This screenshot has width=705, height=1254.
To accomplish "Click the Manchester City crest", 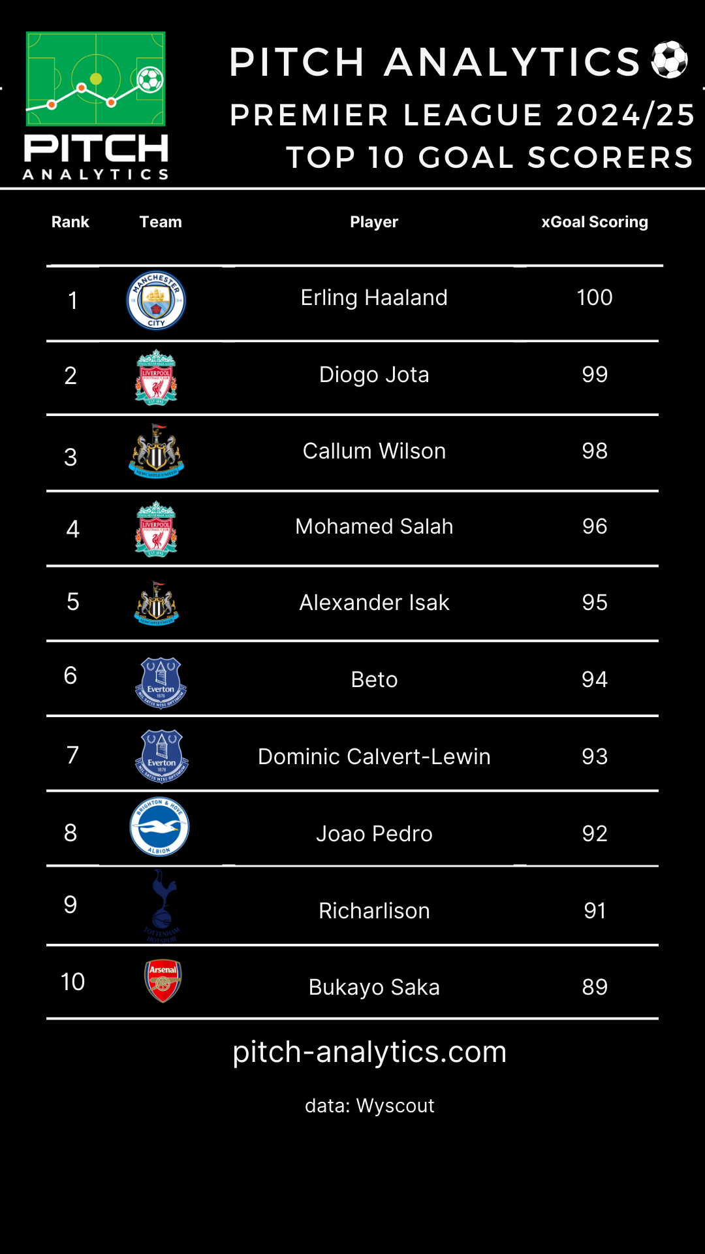I will pos(156,300).
